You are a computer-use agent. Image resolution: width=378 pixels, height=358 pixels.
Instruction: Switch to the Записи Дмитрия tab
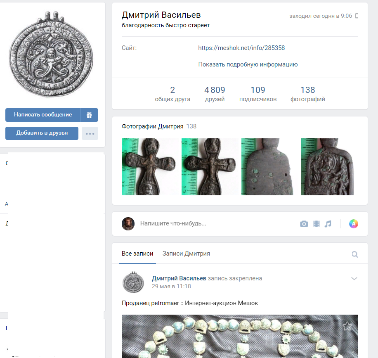pos(186,254)
